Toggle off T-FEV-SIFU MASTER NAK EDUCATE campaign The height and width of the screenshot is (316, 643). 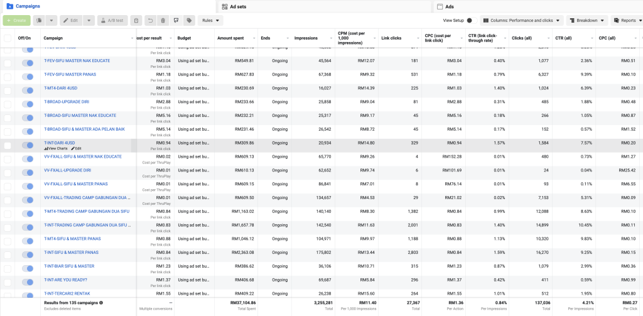[28, 63]
